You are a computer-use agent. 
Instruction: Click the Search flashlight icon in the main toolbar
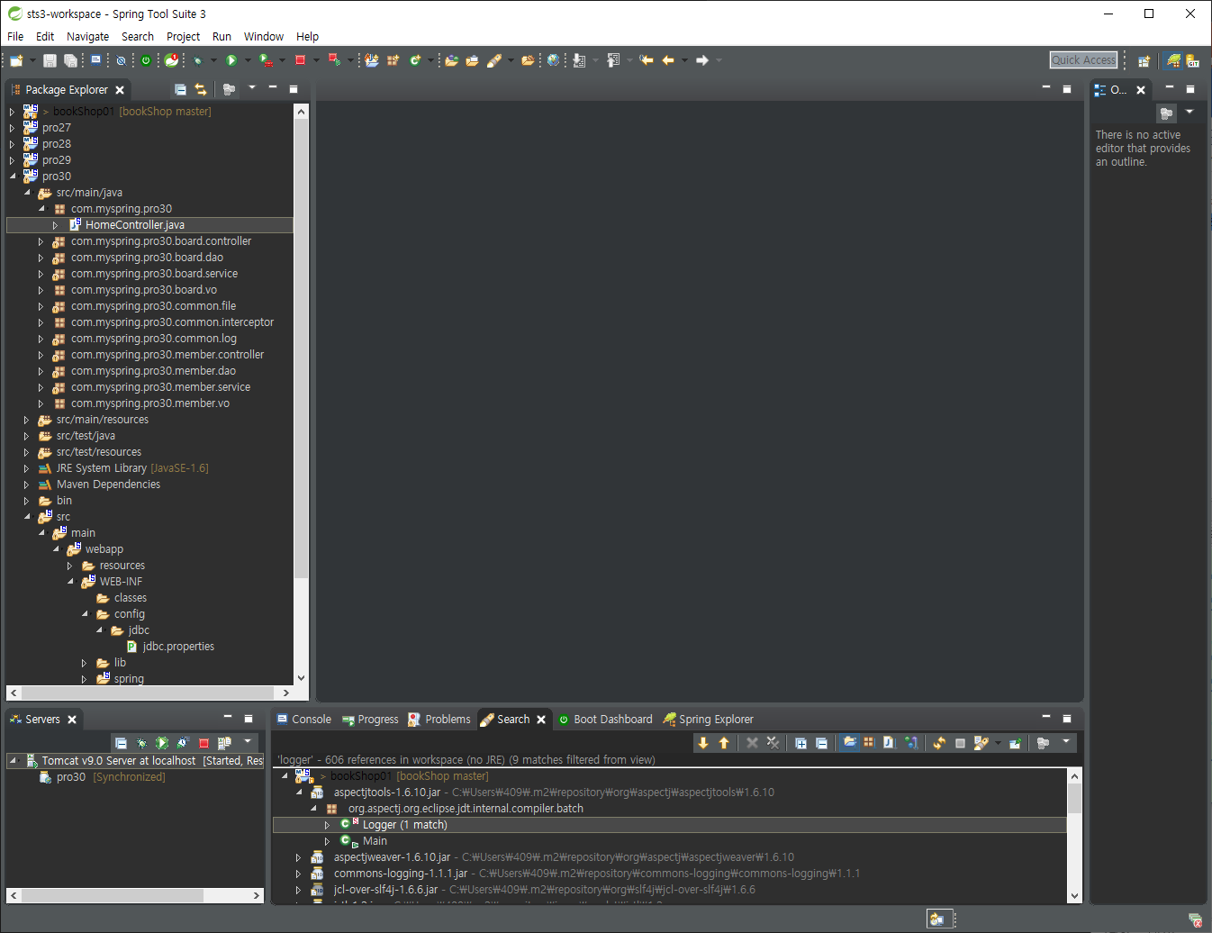tap(494, 60)
